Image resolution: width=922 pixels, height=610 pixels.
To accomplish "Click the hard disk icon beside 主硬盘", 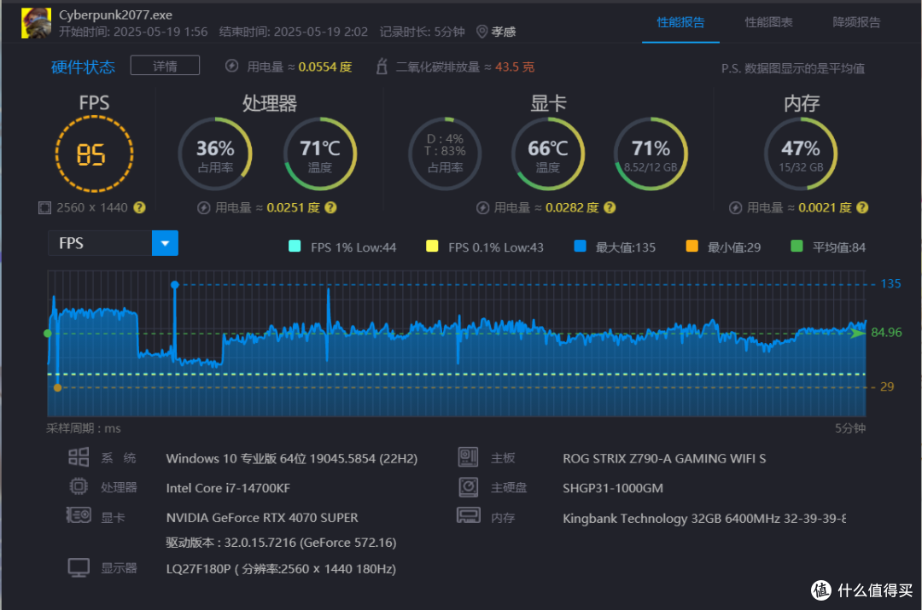I will 468,486.
